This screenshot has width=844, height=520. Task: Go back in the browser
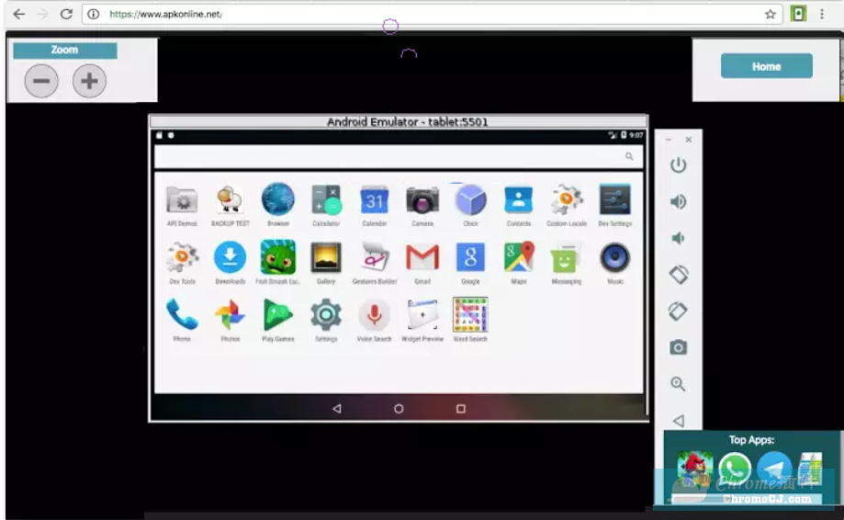coord(19,14)
